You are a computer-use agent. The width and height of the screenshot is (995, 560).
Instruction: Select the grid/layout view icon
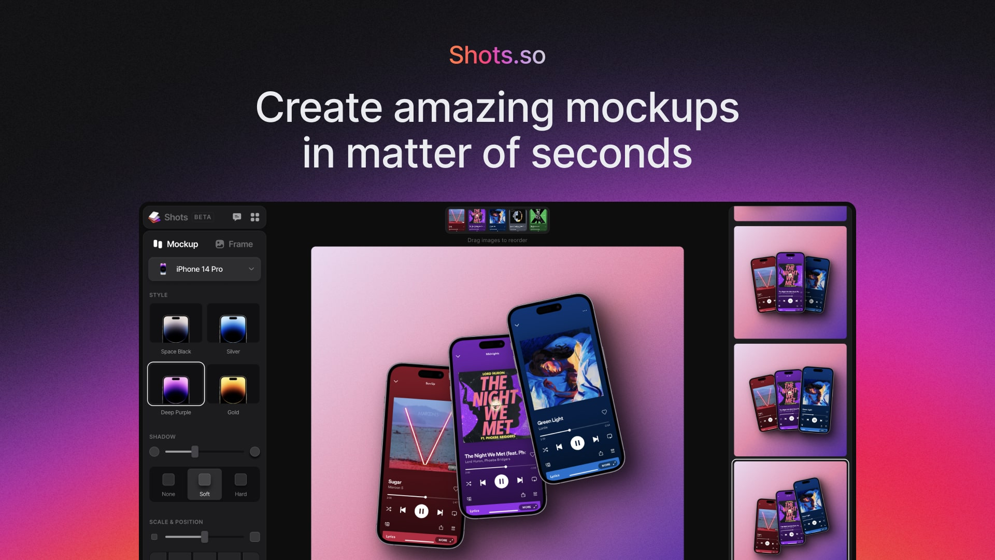click(x=255, y=217)
